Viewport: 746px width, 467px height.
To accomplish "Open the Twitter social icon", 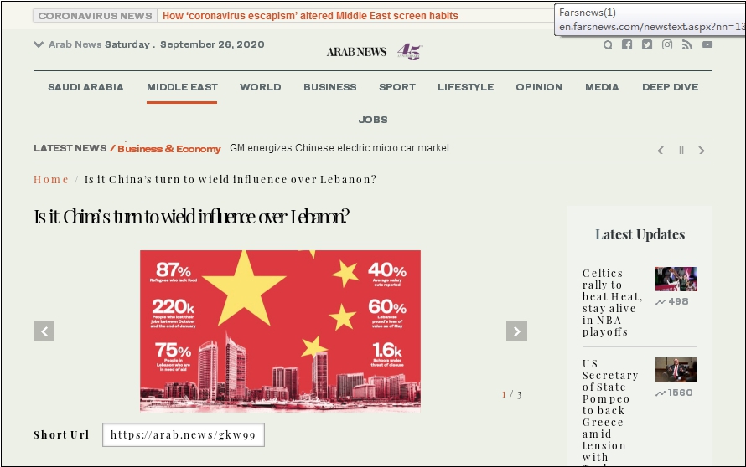I will [x=647, y=44].
